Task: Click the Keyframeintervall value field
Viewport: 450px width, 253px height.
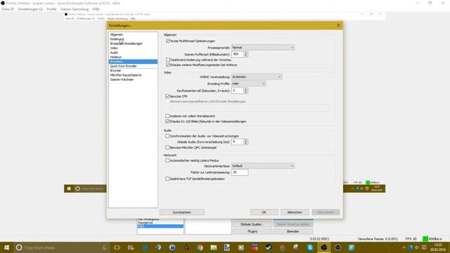Action: click(x=238, y=91)
